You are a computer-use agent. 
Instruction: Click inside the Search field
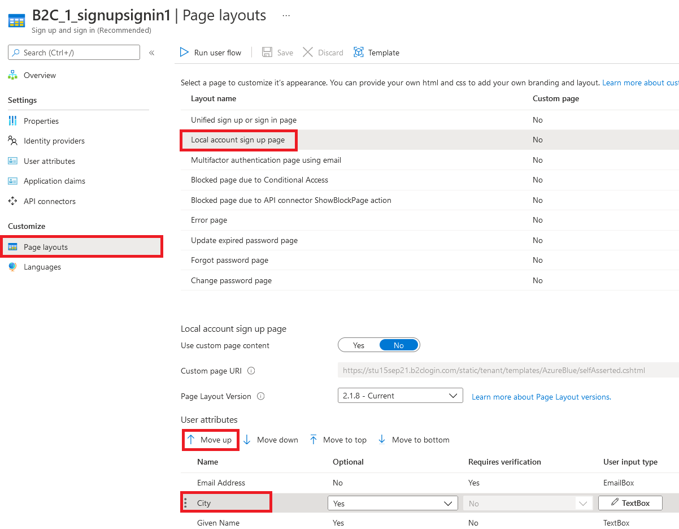tap(73, 52)
